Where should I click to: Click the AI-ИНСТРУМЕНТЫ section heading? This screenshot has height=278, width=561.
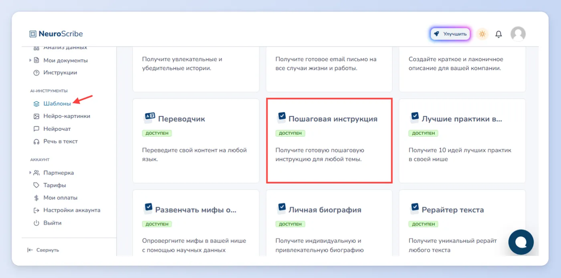pos(49,91)
